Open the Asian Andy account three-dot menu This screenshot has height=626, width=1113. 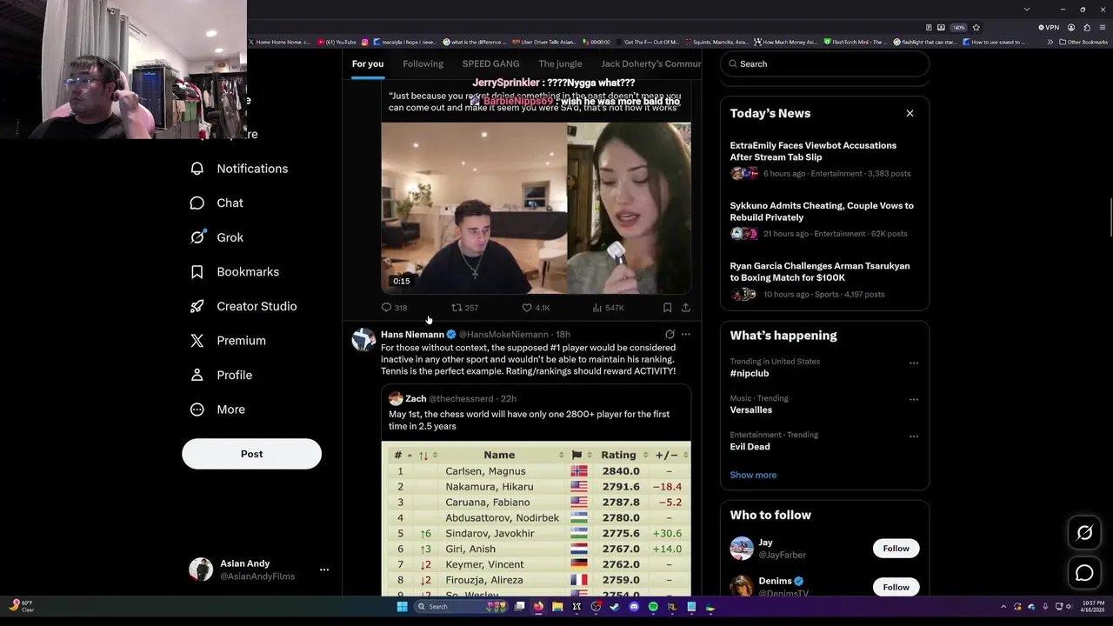tap(324, 569)
